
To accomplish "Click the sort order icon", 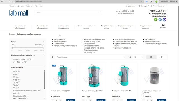I will click(53, 57).
